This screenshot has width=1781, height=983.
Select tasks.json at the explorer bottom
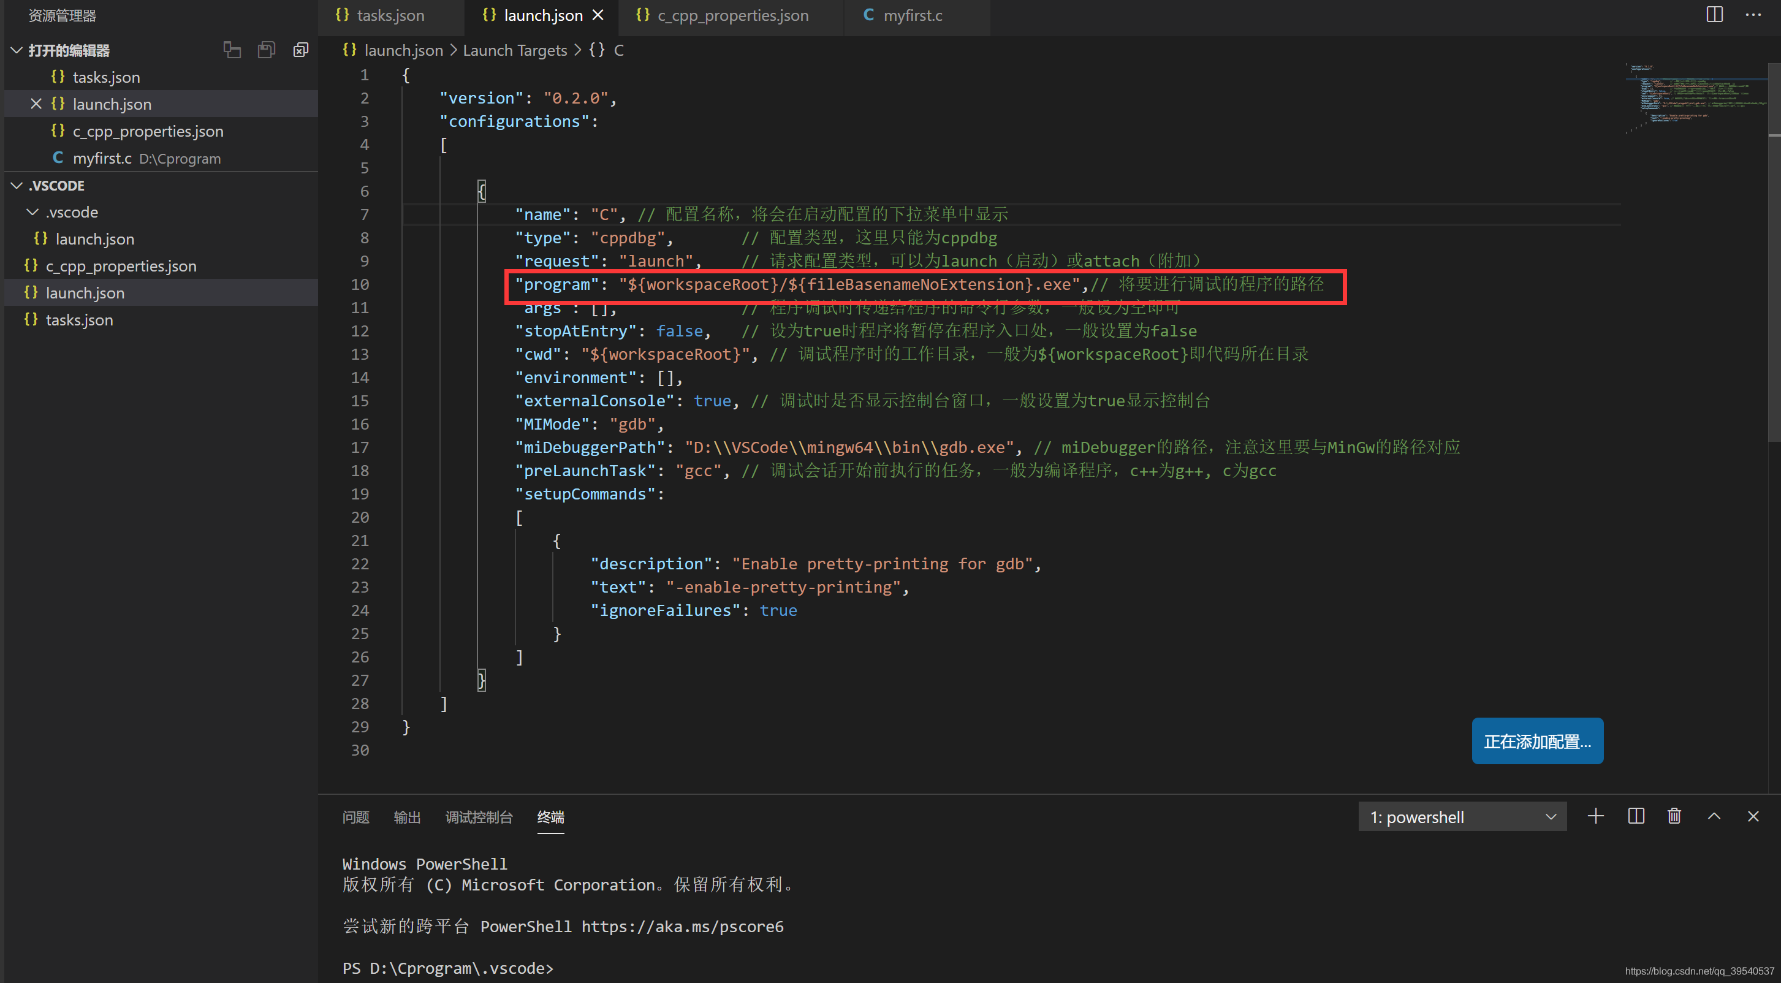pyautogui.click(x=80, y=319)
